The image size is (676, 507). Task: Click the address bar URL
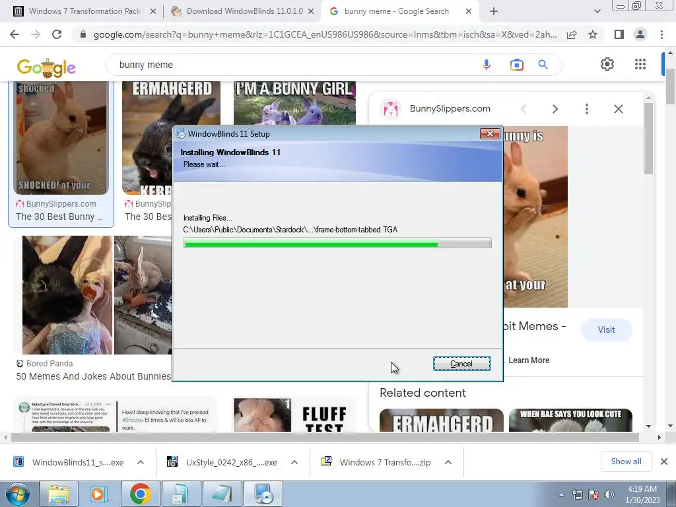coord(325,34)
